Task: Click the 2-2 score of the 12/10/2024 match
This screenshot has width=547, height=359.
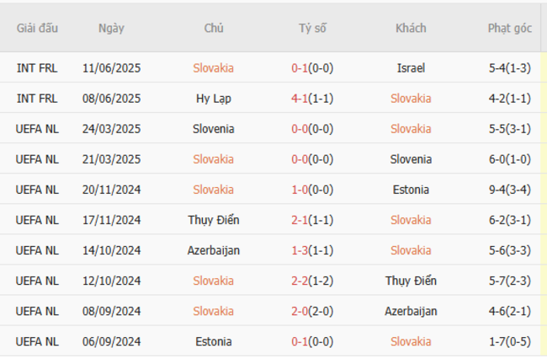Action: click(x=299, y=281)
